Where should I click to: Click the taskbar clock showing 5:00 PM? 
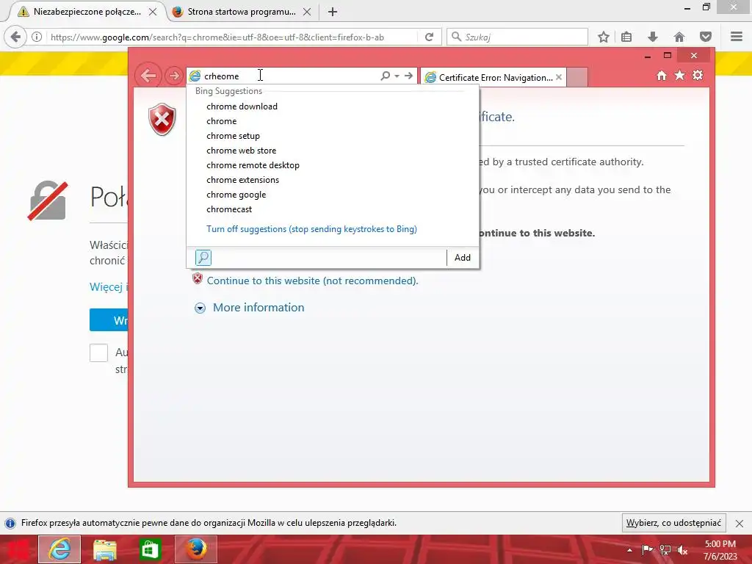(x=720, y=550)
